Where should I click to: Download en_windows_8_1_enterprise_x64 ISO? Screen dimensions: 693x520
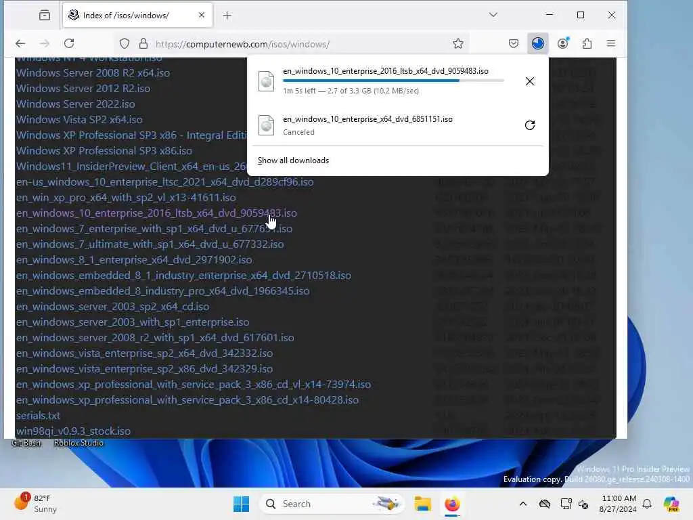click(x=134, y=259)
